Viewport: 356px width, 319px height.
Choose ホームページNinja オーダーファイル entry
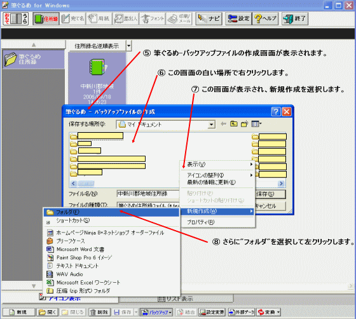(x=111, y=233)
